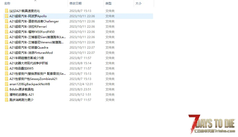
Task: Select folder icon of anan120BigBackpackNoWB
Action: [6, 84]
